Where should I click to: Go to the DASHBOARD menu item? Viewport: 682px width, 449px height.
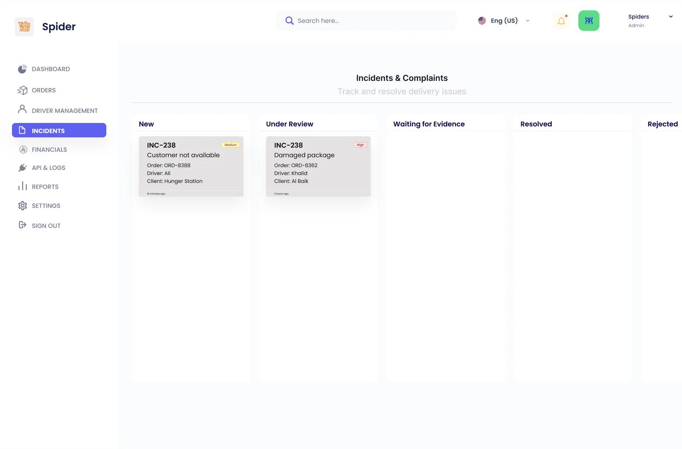click(x=51, y=69)
